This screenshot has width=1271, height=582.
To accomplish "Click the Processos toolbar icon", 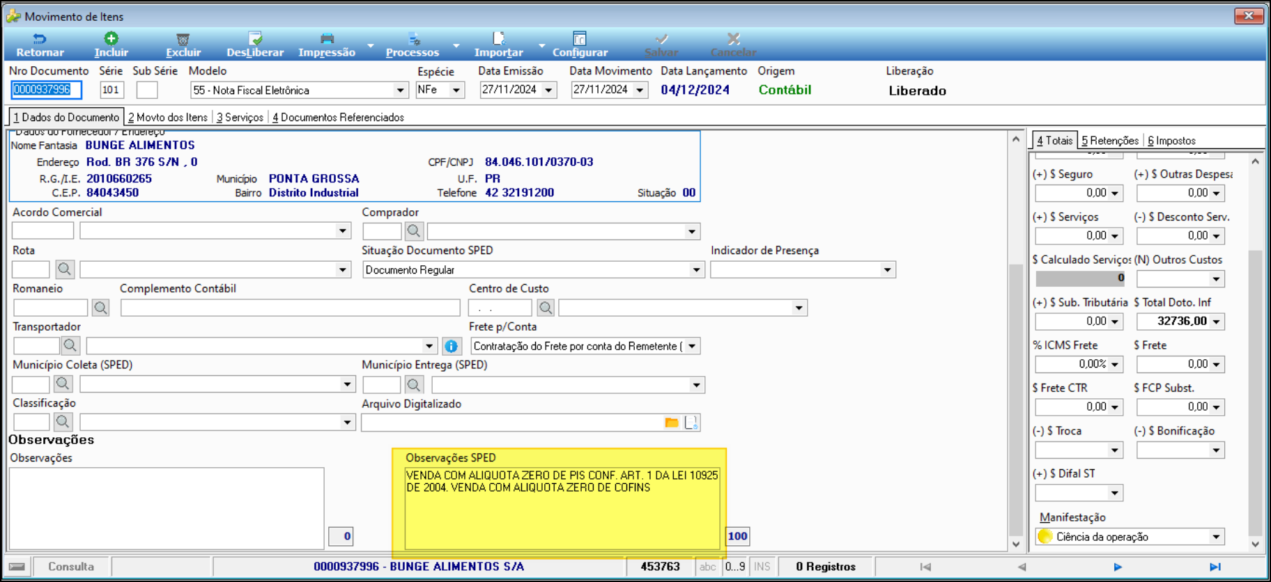I will coord(413,39).
